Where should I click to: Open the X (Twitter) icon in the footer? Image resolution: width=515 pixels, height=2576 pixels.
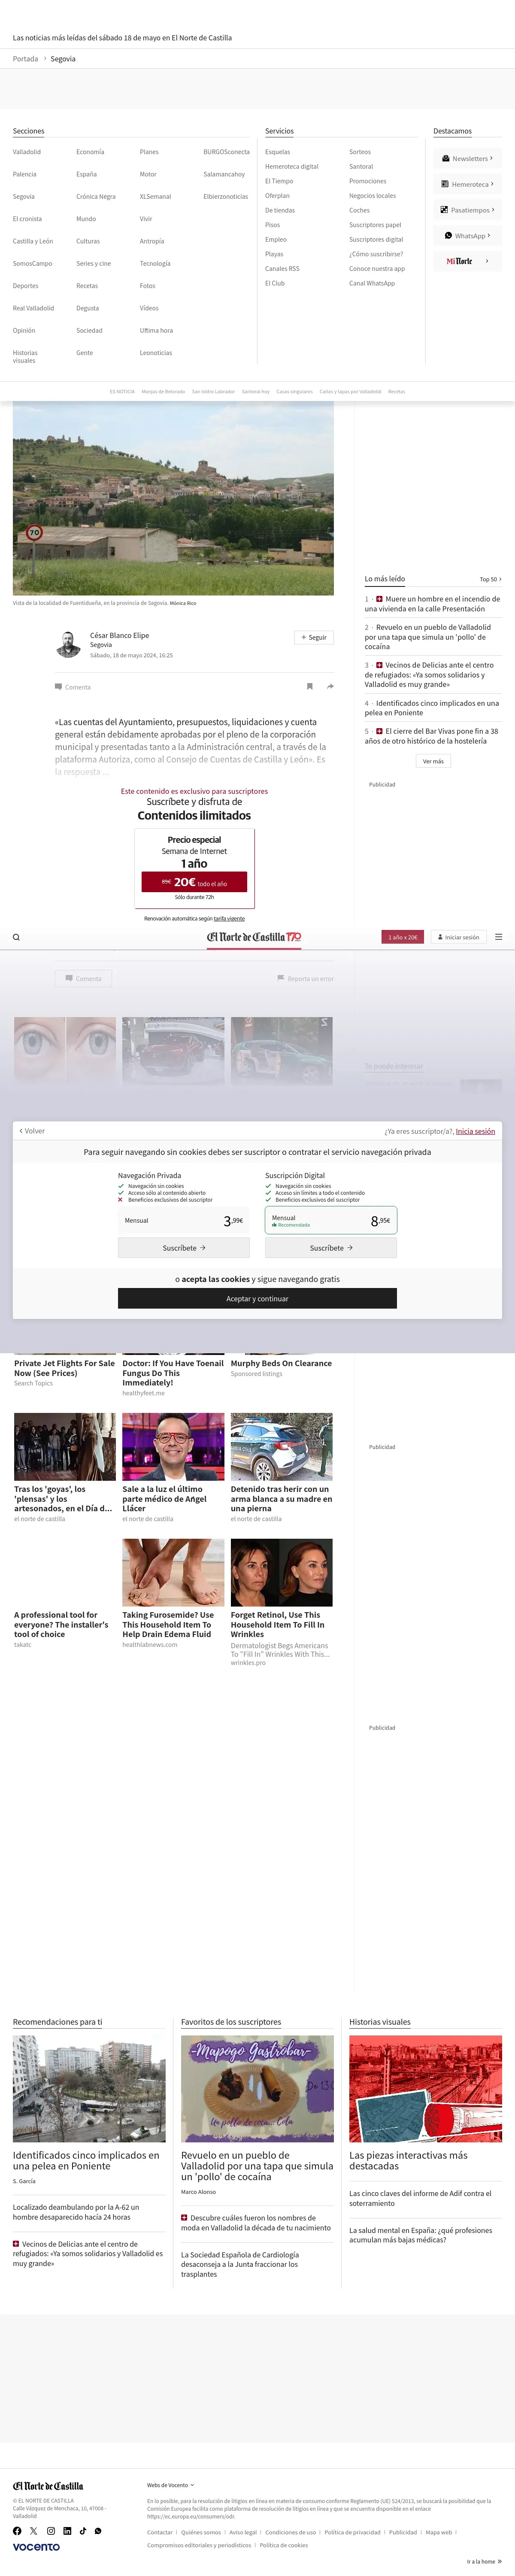click(34, 2531)
